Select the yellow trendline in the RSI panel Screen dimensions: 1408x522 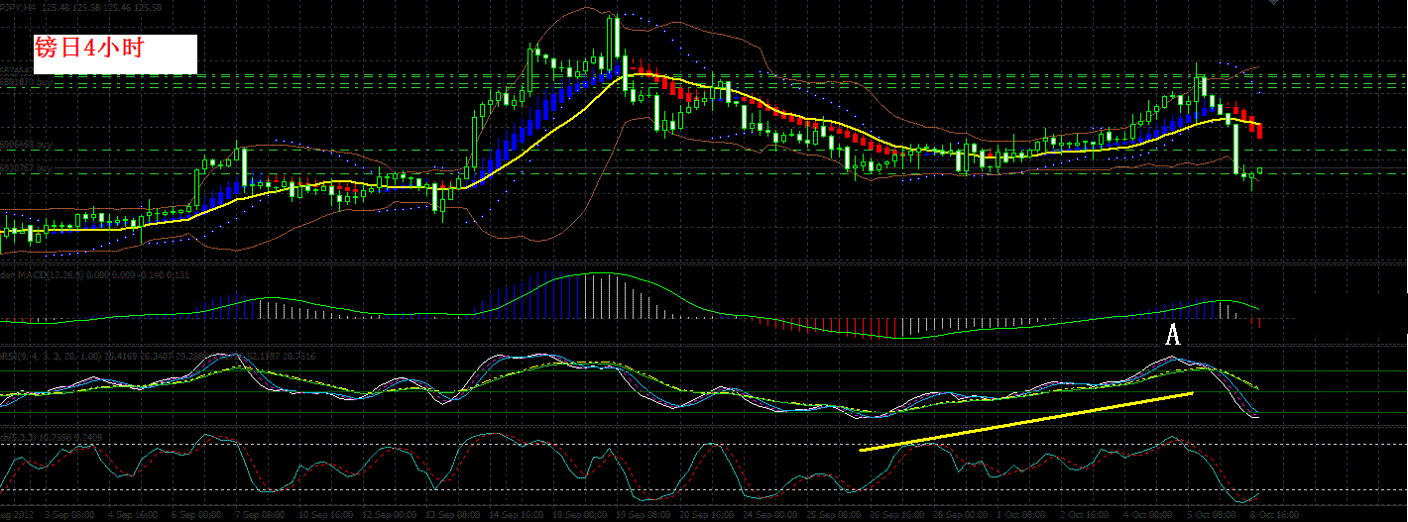(1026, 422)
